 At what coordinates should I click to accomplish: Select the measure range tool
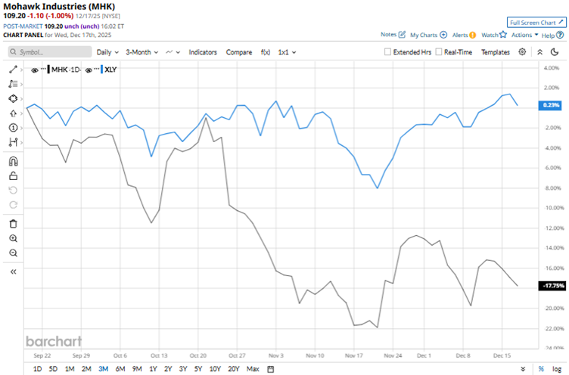[x=13, y=142]
